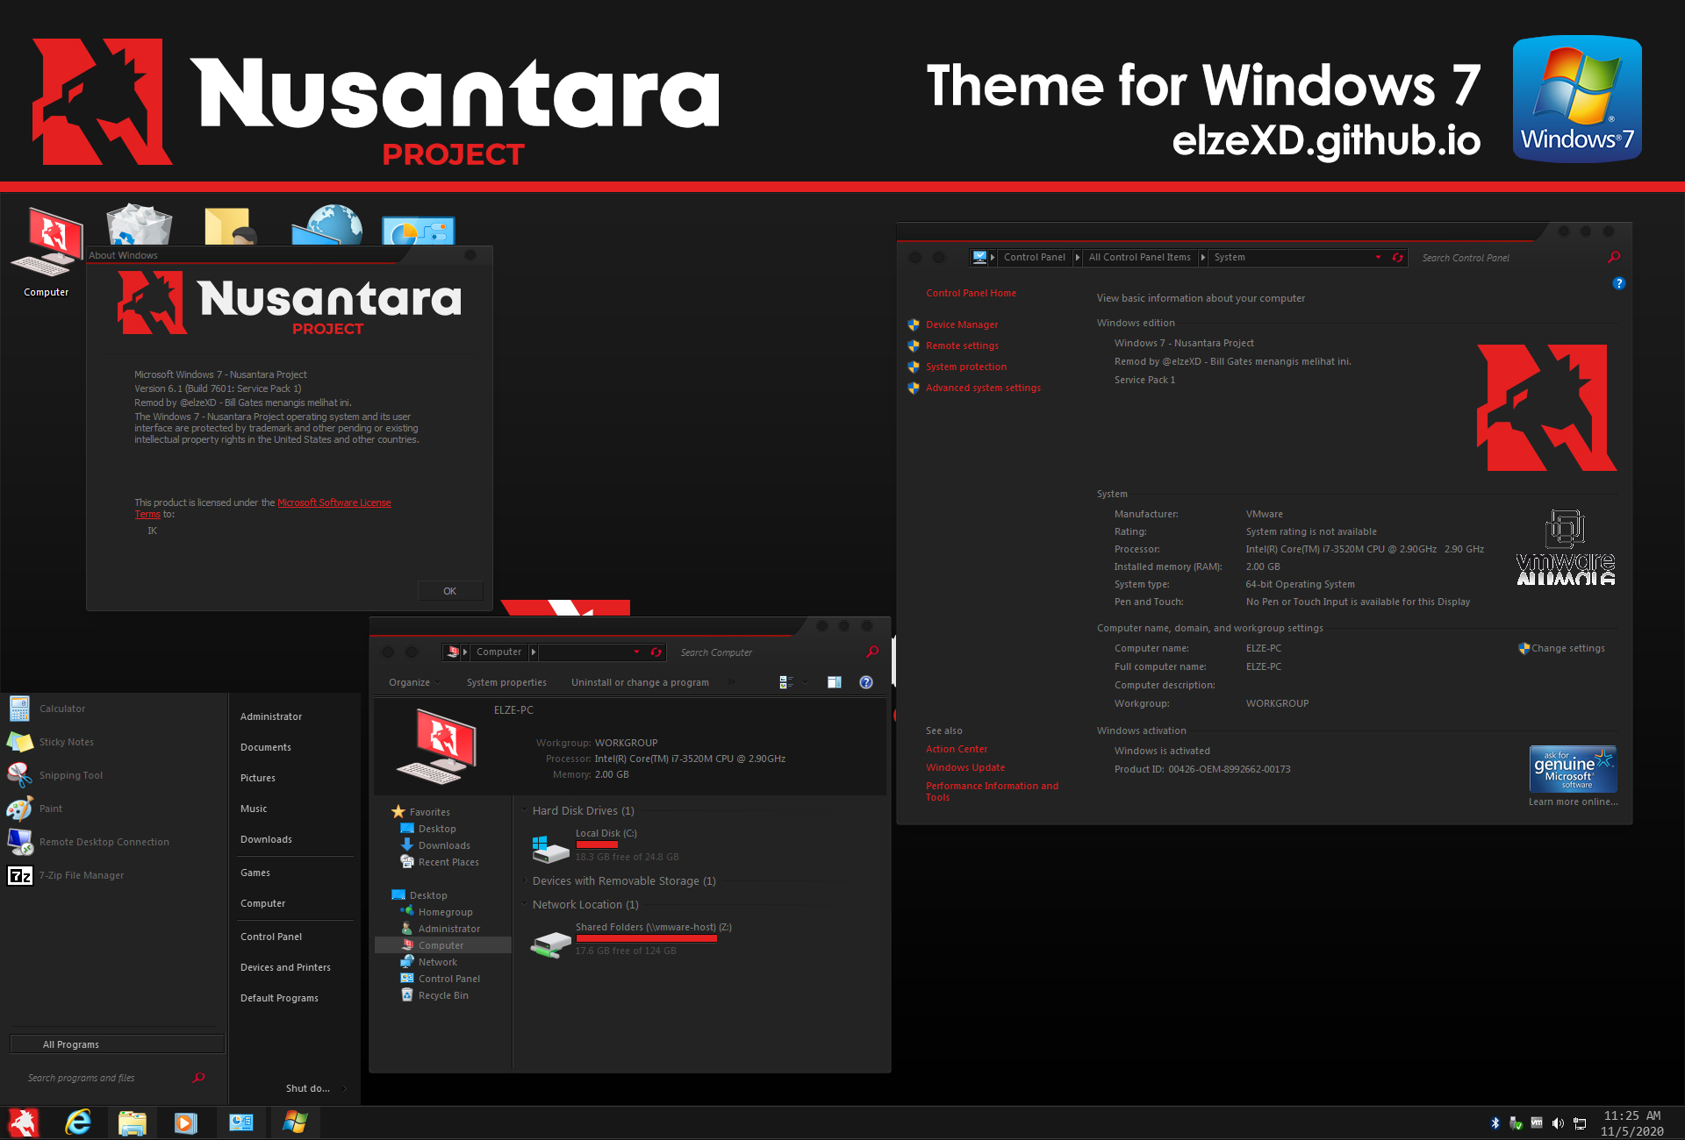This screenshot has width=1685, height=1140.
Task: Click the network connection tray icon
Action: point(1580,1122)
